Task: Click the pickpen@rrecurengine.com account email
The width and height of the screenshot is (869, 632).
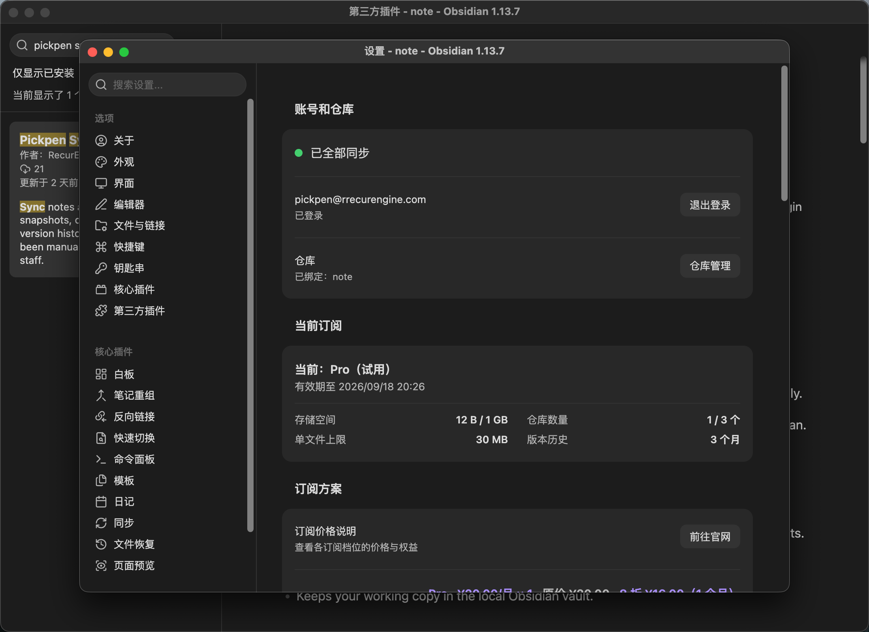Action: point(360,199)
